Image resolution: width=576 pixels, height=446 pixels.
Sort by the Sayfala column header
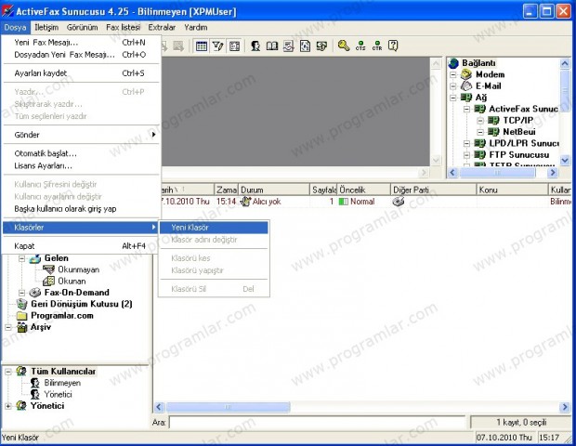click(x=323, y=190)
